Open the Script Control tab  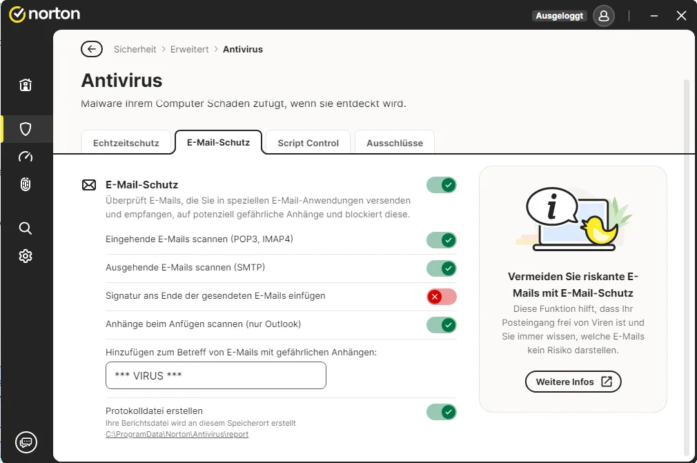308,143
